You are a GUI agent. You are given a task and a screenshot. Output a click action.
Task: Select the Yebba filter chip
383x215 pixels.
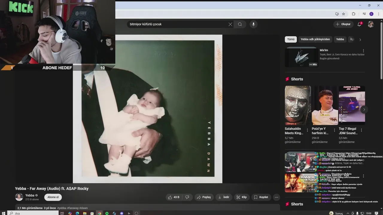340,39
